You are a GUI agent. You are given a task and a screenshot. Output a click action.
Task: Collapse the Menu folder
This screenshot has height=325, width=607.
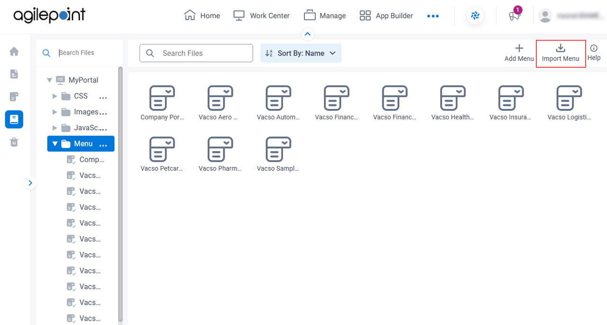(55, 144)
